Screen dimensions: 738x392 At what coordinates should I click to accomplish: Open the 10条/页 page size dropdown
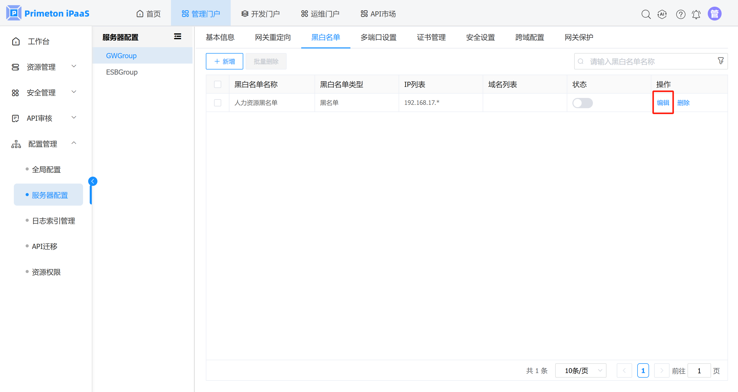(x=580, y=370)
